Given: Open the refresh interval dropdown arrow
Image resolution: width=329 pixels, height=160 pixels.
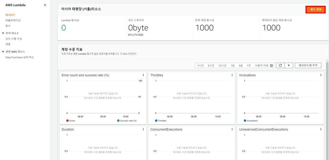Looking at the screenshot, I should 289,66.
